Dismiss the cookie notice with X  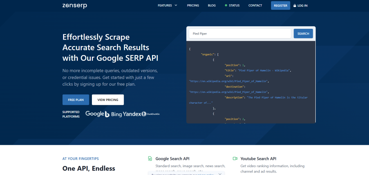click(x=220, y=174)
